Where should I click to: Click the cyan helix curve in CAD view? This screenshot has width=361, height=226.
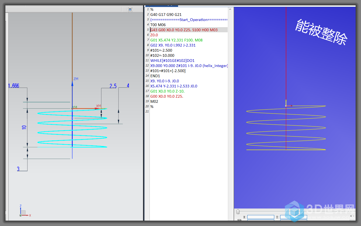click(x=72, y=128)
